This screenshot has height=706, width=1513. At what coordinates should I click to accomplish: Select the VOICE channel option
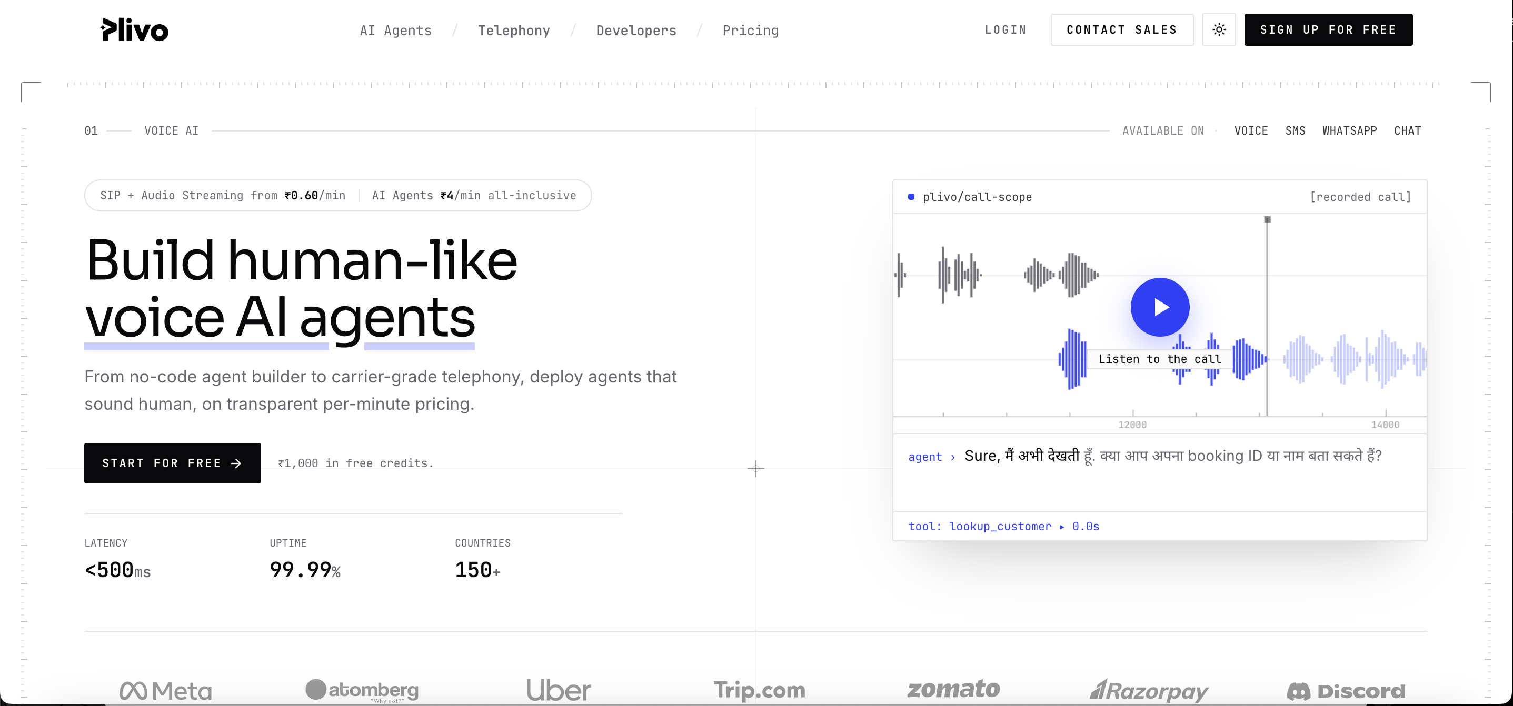click(1250, 130)
